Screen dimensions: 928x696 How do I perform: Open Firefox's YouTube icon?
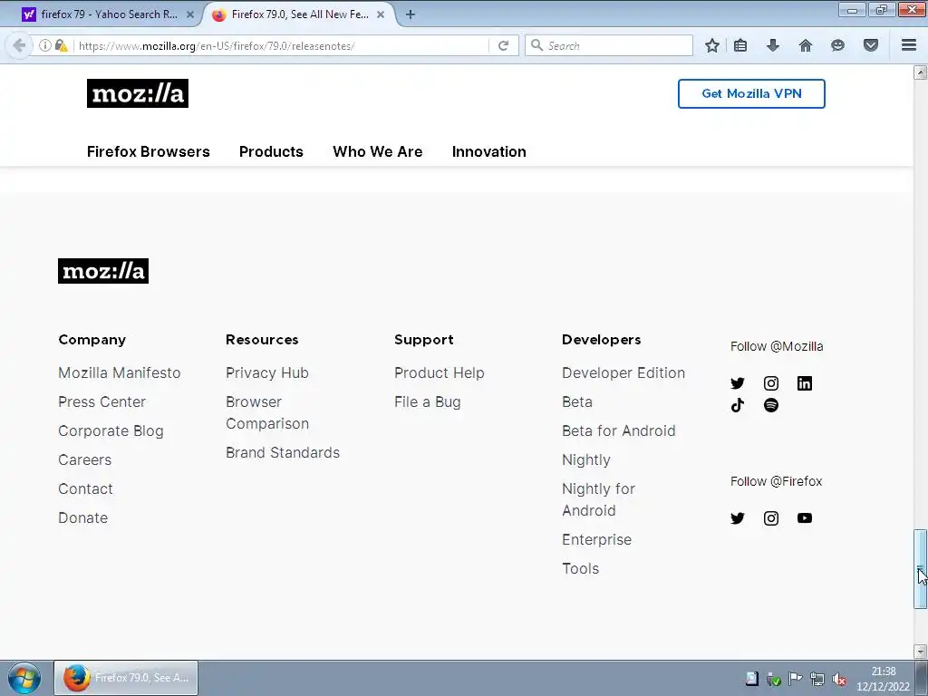point(805,518)
